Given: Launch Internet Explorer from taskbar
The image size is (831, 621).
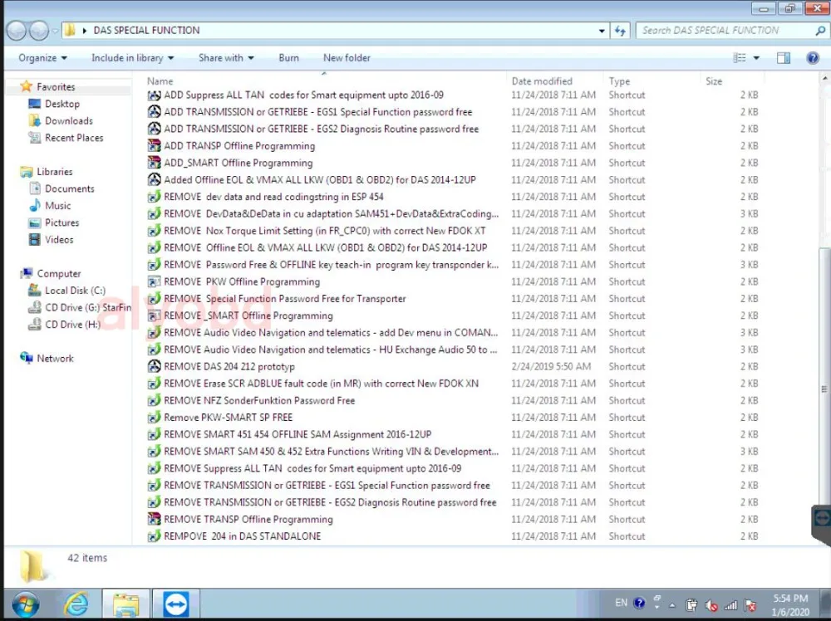Looking at the screenshot, I should tap(76, 604).
